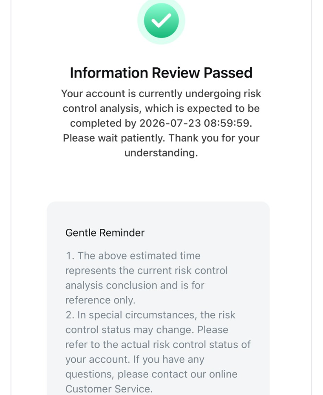Click "your account. If you have any" line
The height and width of the screenshot is (395, 323).
[135, 359]
